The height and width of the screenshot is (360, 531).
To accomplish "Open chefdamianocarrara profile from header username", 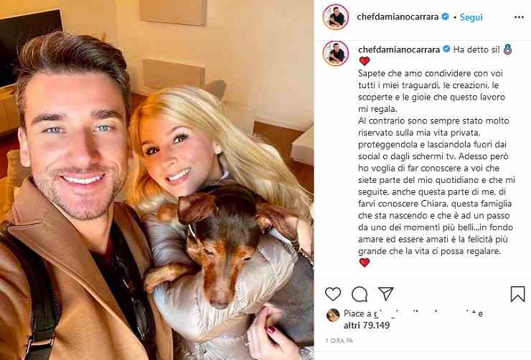I will pos(398,16).
